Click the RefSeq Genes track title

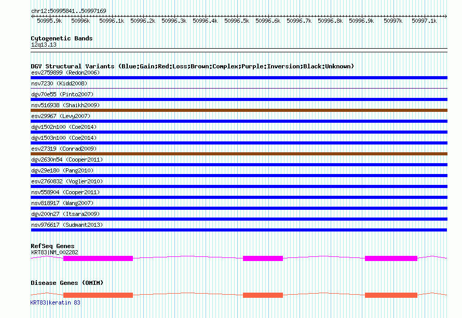52,246
